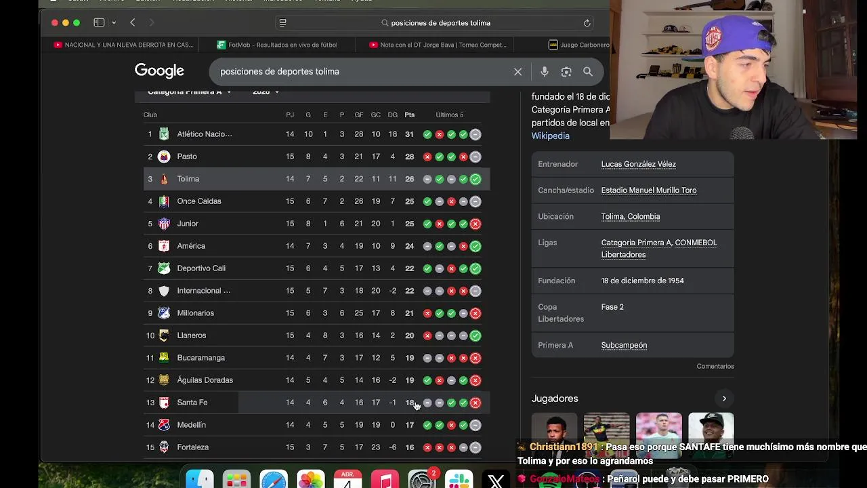Click the Google logo
867x488 pixels.
point(159,70)
